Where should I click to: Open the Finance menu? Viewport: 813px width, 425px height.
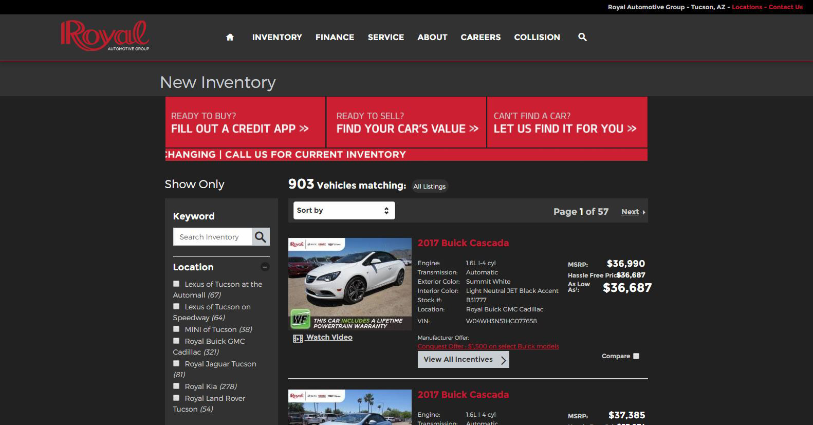pyautogui.click(x=335, y=37)
